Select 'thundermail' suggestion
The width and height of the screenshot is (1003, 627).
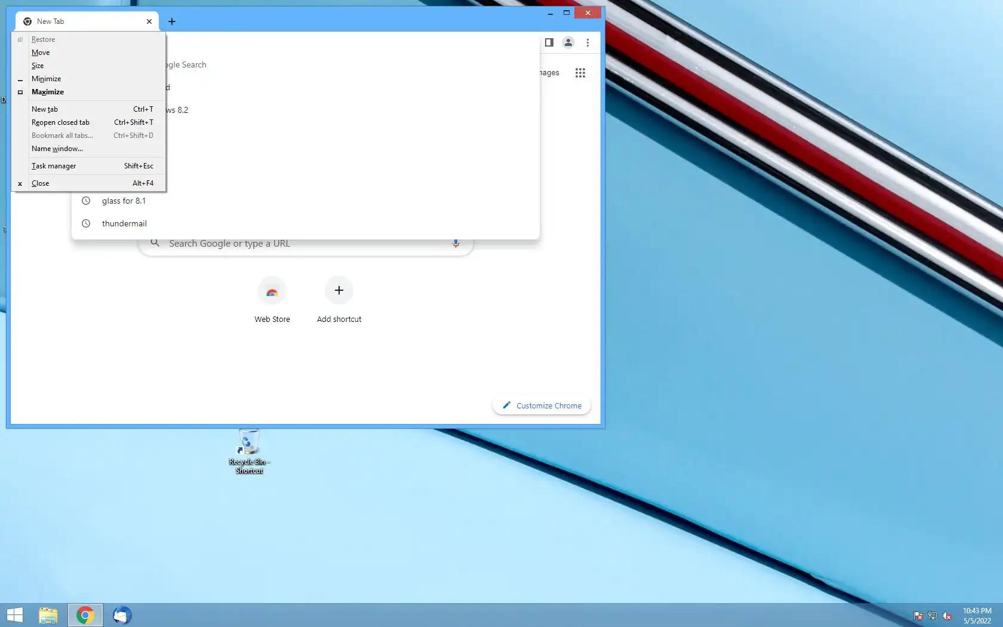[x=306, y=223]
